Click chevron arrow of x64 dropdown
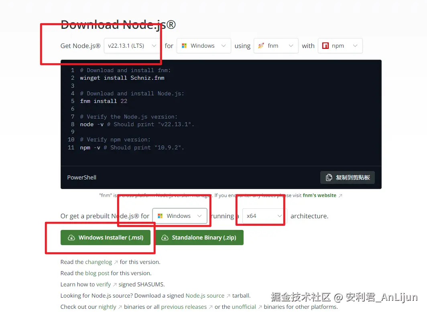 pos(279,216)
